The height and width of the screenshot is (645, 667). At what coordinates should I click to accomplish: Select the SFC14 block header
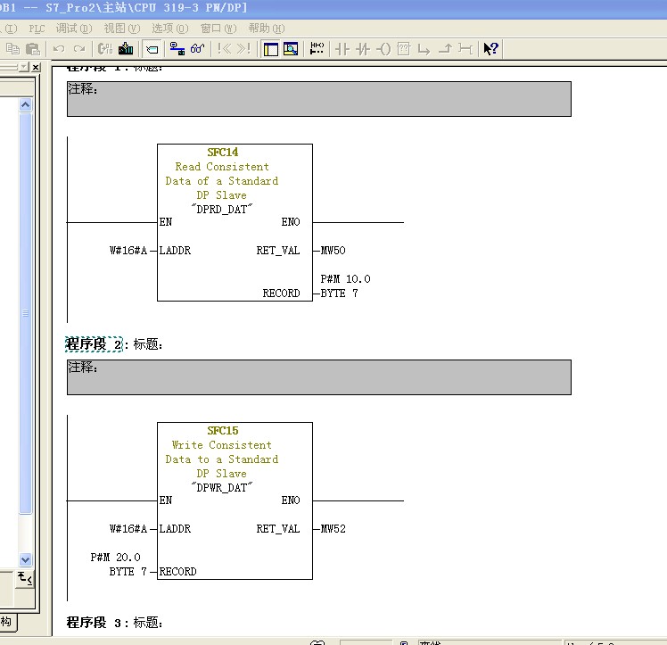coord(223,153)
